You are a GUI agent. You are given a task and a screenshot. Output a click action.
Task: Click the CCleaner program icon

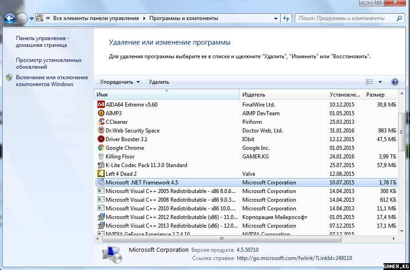(x=101, y=122)
